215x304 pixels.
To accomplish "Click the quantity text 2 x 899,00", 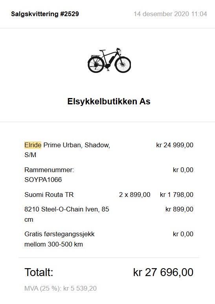I will tap(135, 195).
